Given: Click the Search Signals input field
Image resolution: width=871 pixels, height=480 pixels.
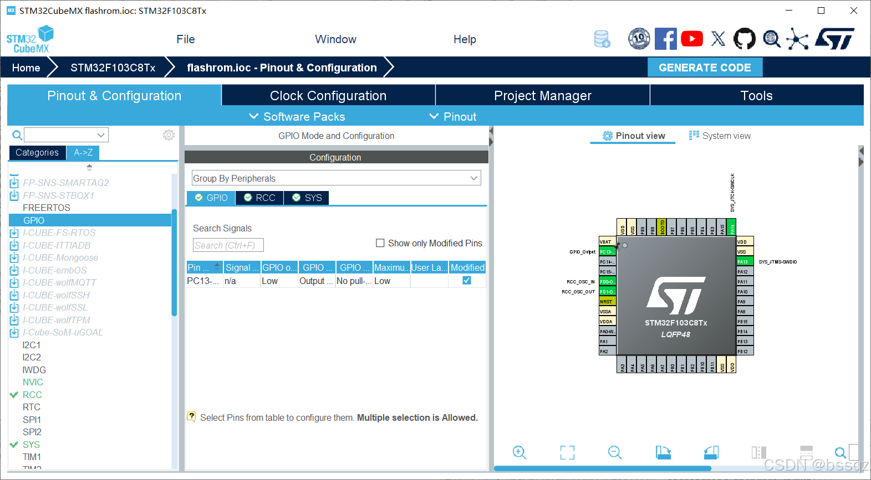Looking at the screenshot, I should [228, 245].
